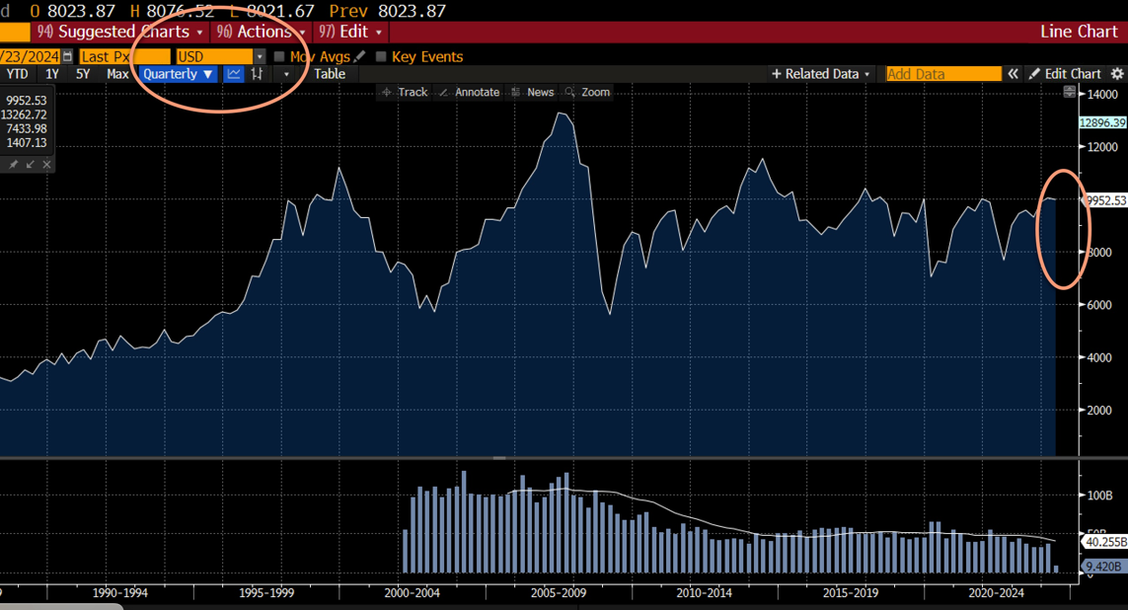Click the Edit Chart pencil icon

click(x=1034, y=73)
